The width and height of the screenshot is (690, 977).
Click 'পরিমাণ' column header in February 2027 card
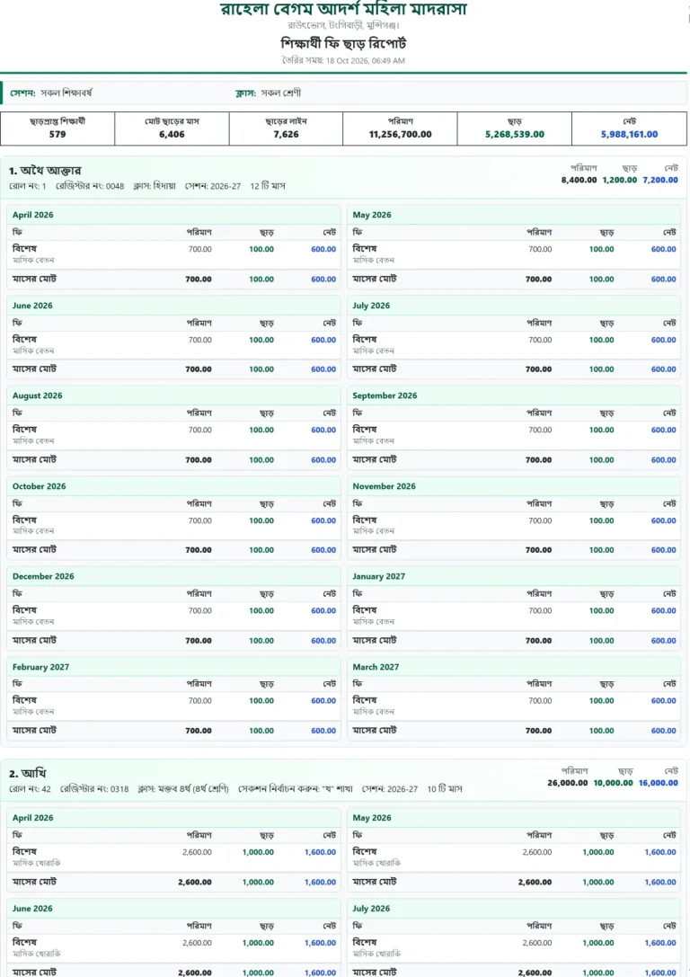tap(199, 683)
